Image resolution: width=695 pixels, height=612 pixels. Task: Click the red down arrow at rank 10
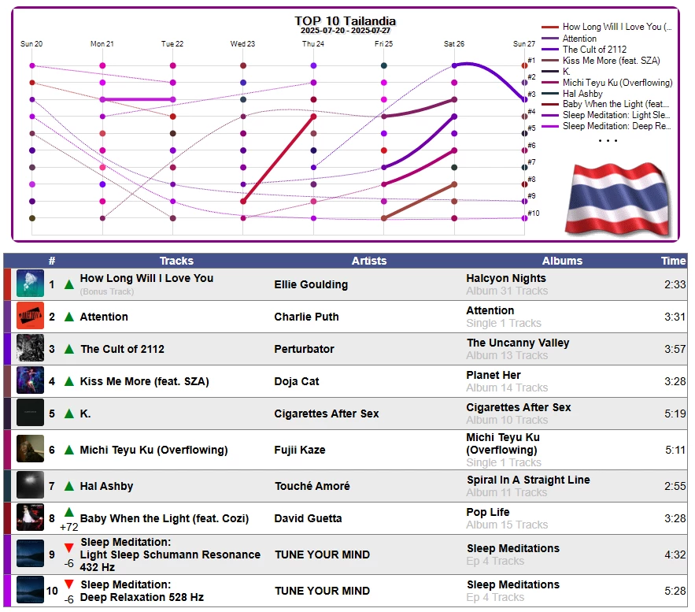pyautogui.click(x=68, y=584)
